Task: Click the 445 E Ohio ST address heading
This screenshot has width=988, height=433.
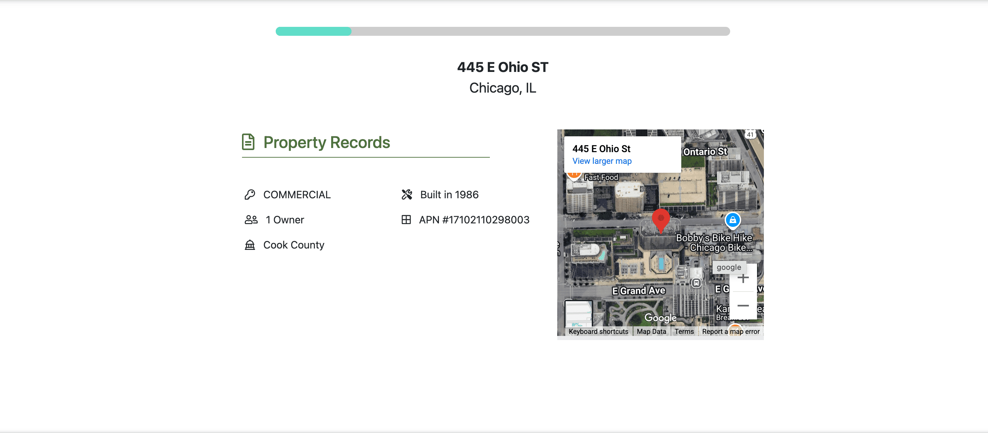Action: 503,67
